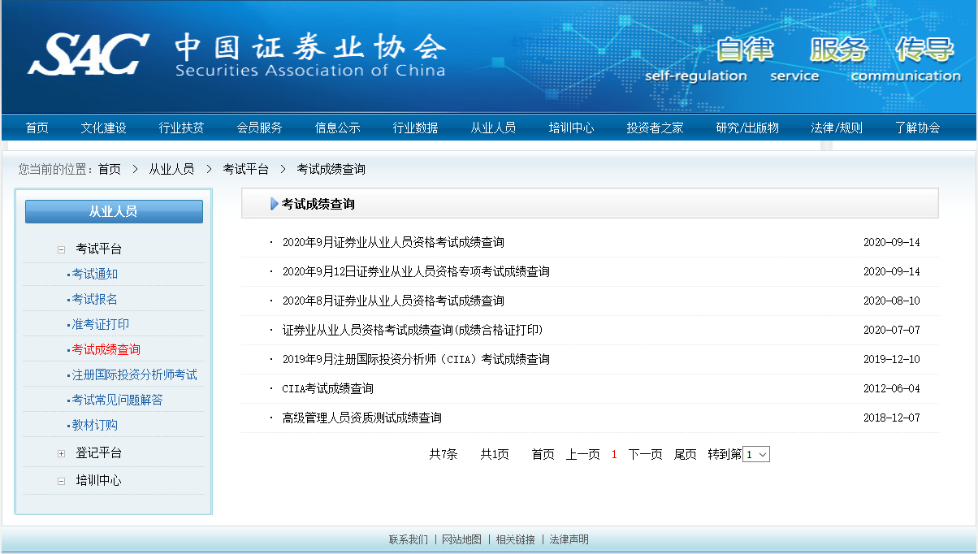This screenshot has height=554, width=978.
Task: Click the 网站地图 footer link
Action: coord(461,539)
